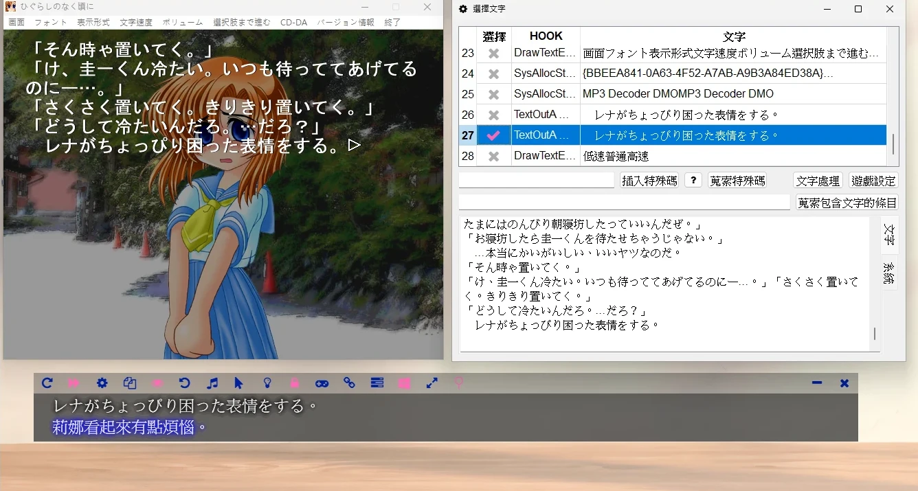This screenshot has height=491, width=918.
Task: Click the copy-to-clipboard icon in toolbar
Action: point(129,383)
